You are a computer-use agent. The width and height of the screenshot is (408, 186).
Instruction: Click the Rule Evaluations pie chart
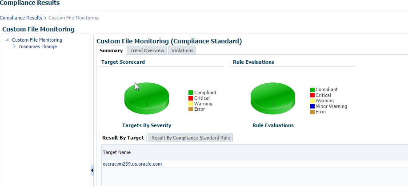coord(273,99)
